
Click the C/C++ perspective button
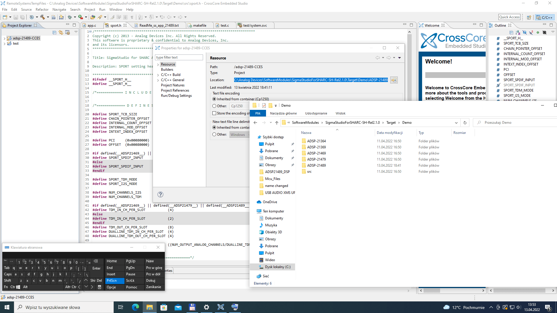545,17
